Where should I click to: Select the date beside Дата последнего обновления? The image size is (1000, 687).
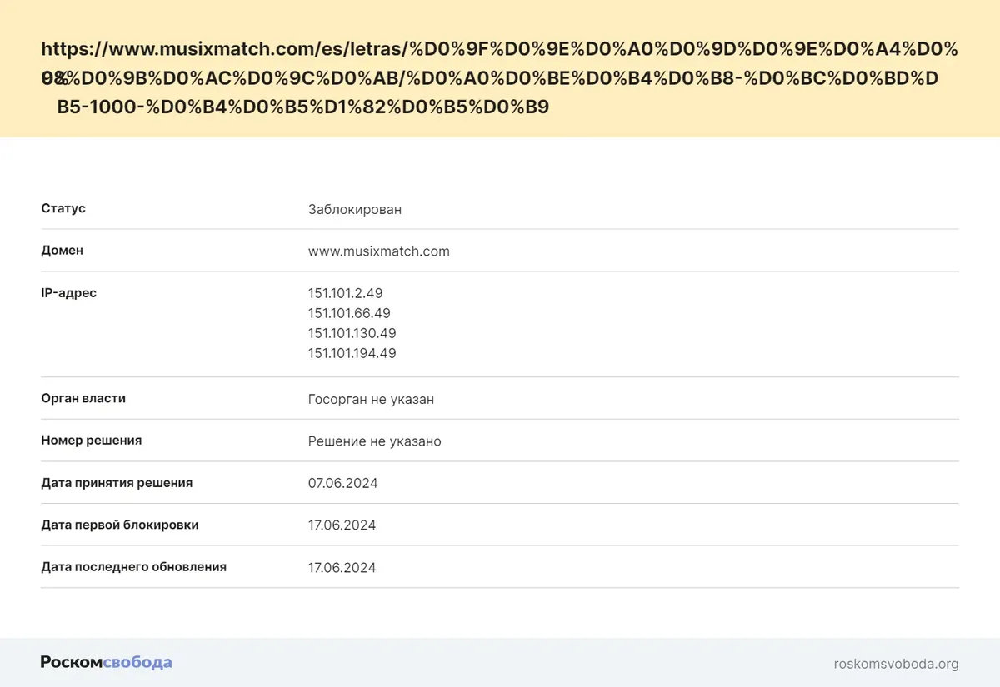[342, 568]
